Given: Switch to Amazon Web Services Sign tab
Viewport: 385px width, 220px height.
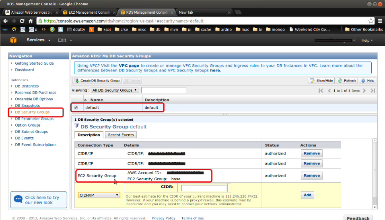Looking at the screenshot, I should 31,12.
